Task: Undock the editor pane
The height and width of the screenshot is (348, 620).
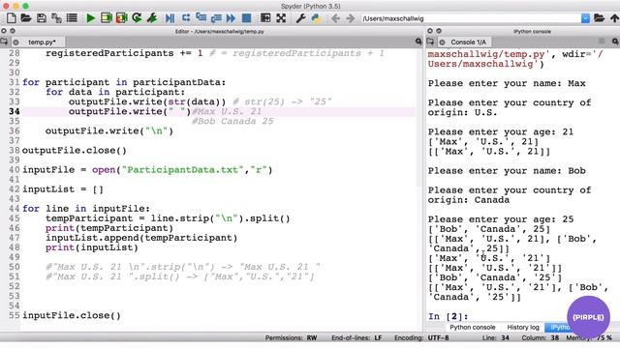Action: point(13,31)
